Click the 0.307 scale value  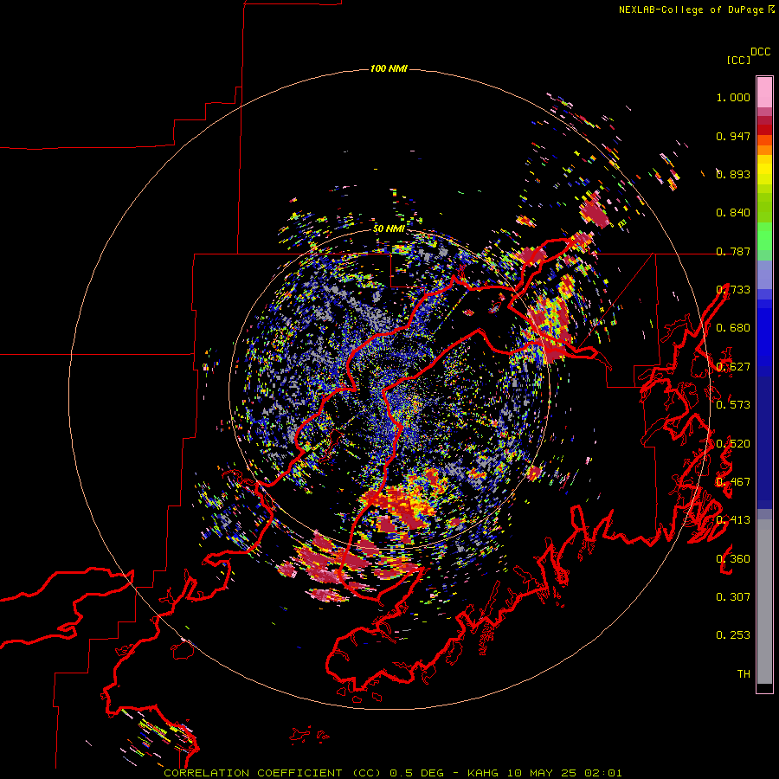[733, 597]
